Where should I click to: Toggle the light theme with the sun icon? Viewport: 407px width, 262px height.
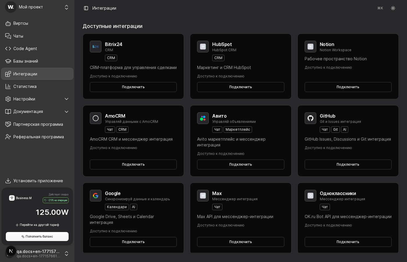pos(393,8)
